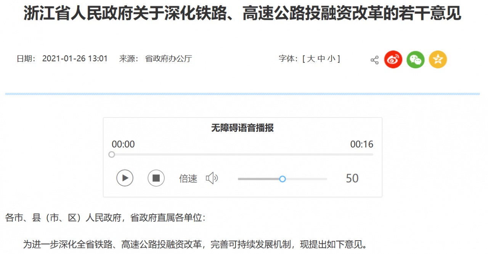Share the article to Weibo
The image size is (488, 254).
(x=393, y=59)
